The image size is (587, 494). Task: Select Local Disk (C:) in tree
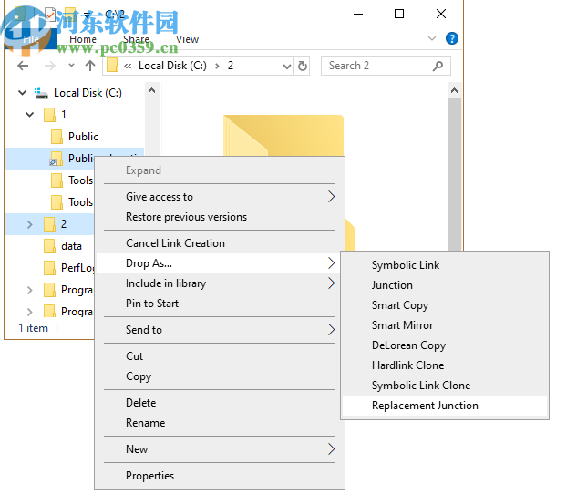point(88,92)
